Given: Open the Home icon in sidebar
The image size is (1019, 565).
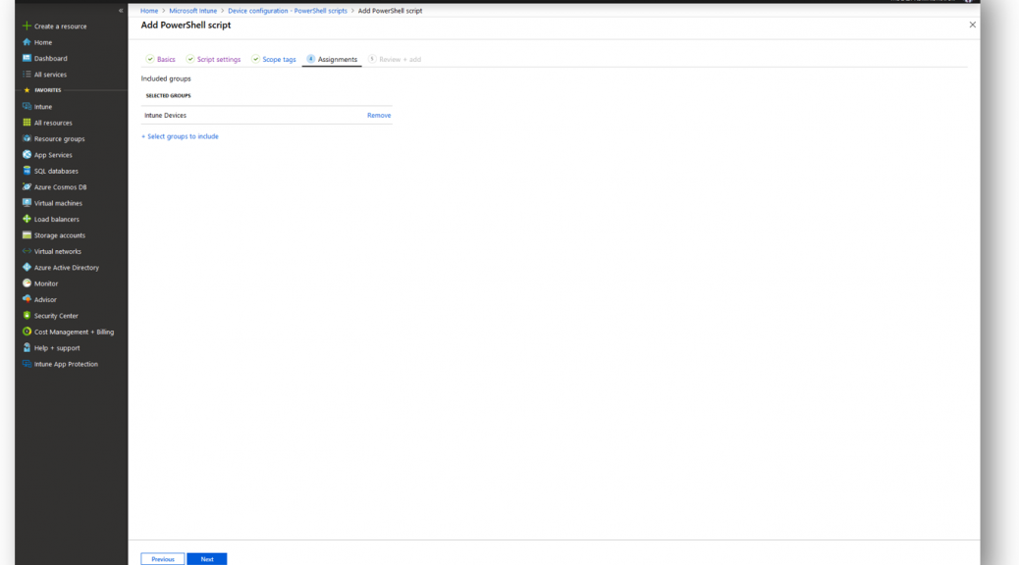Looking at the screenshot, I should click(27, 42).
